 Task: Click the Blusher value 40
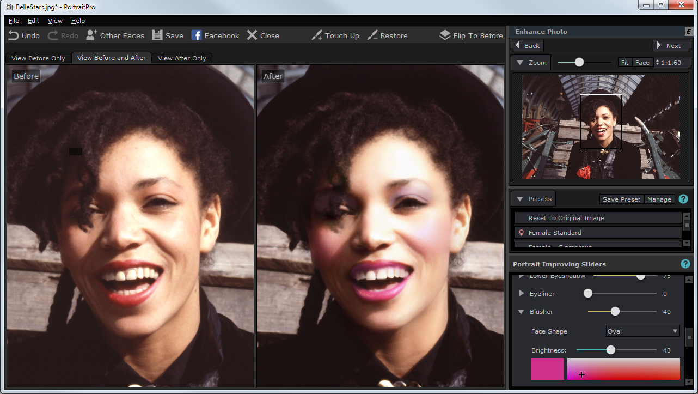click(667, 312)
